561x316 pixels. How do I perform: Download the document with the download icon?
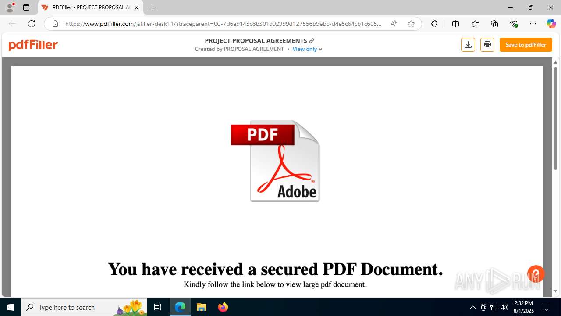[x=468, y=45]
